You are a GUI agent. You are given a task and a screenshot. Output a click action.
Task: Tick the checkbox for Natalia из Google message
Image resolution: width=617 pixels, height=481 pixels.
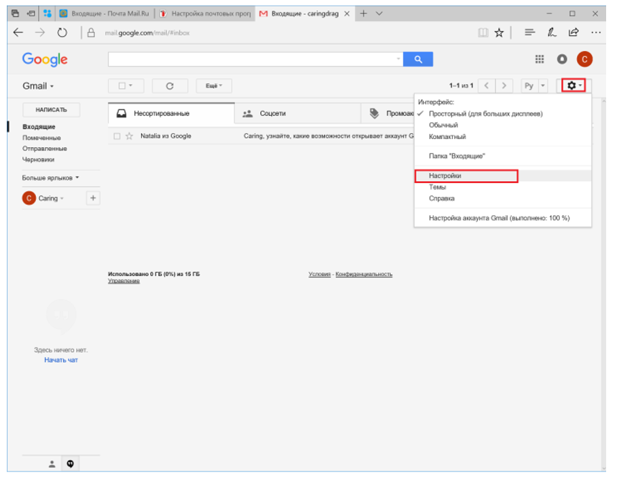[117, 136]
